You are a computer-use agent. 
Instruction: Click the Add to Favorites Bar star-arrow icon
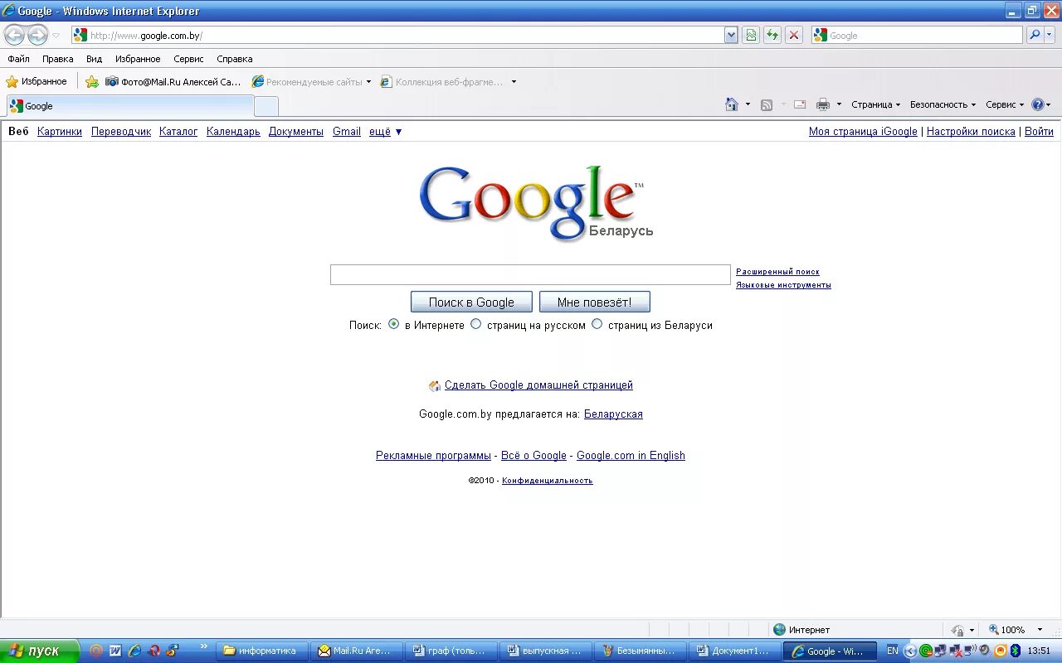coord(92,81)
